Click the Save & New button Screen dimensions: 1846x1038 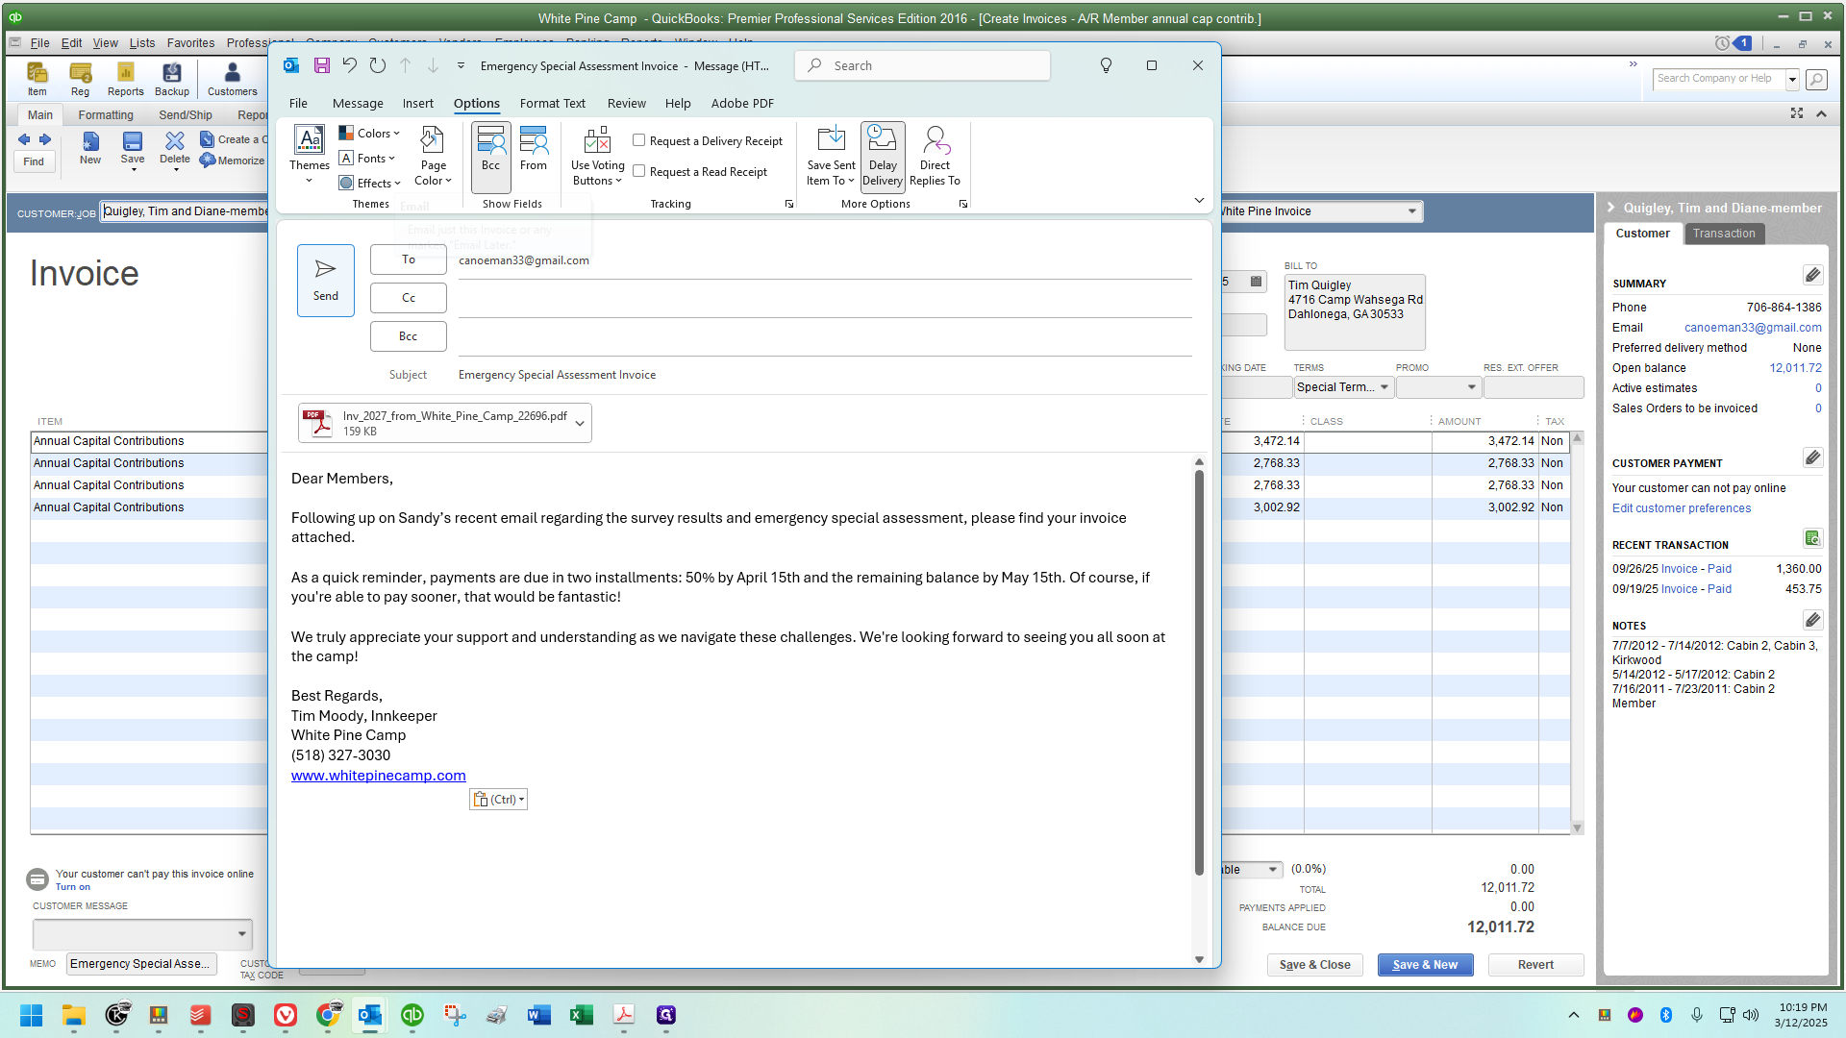click(x=1425, y=965)
